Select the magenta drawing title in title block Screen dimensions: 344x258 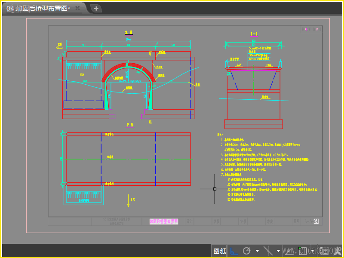[164, 221]
